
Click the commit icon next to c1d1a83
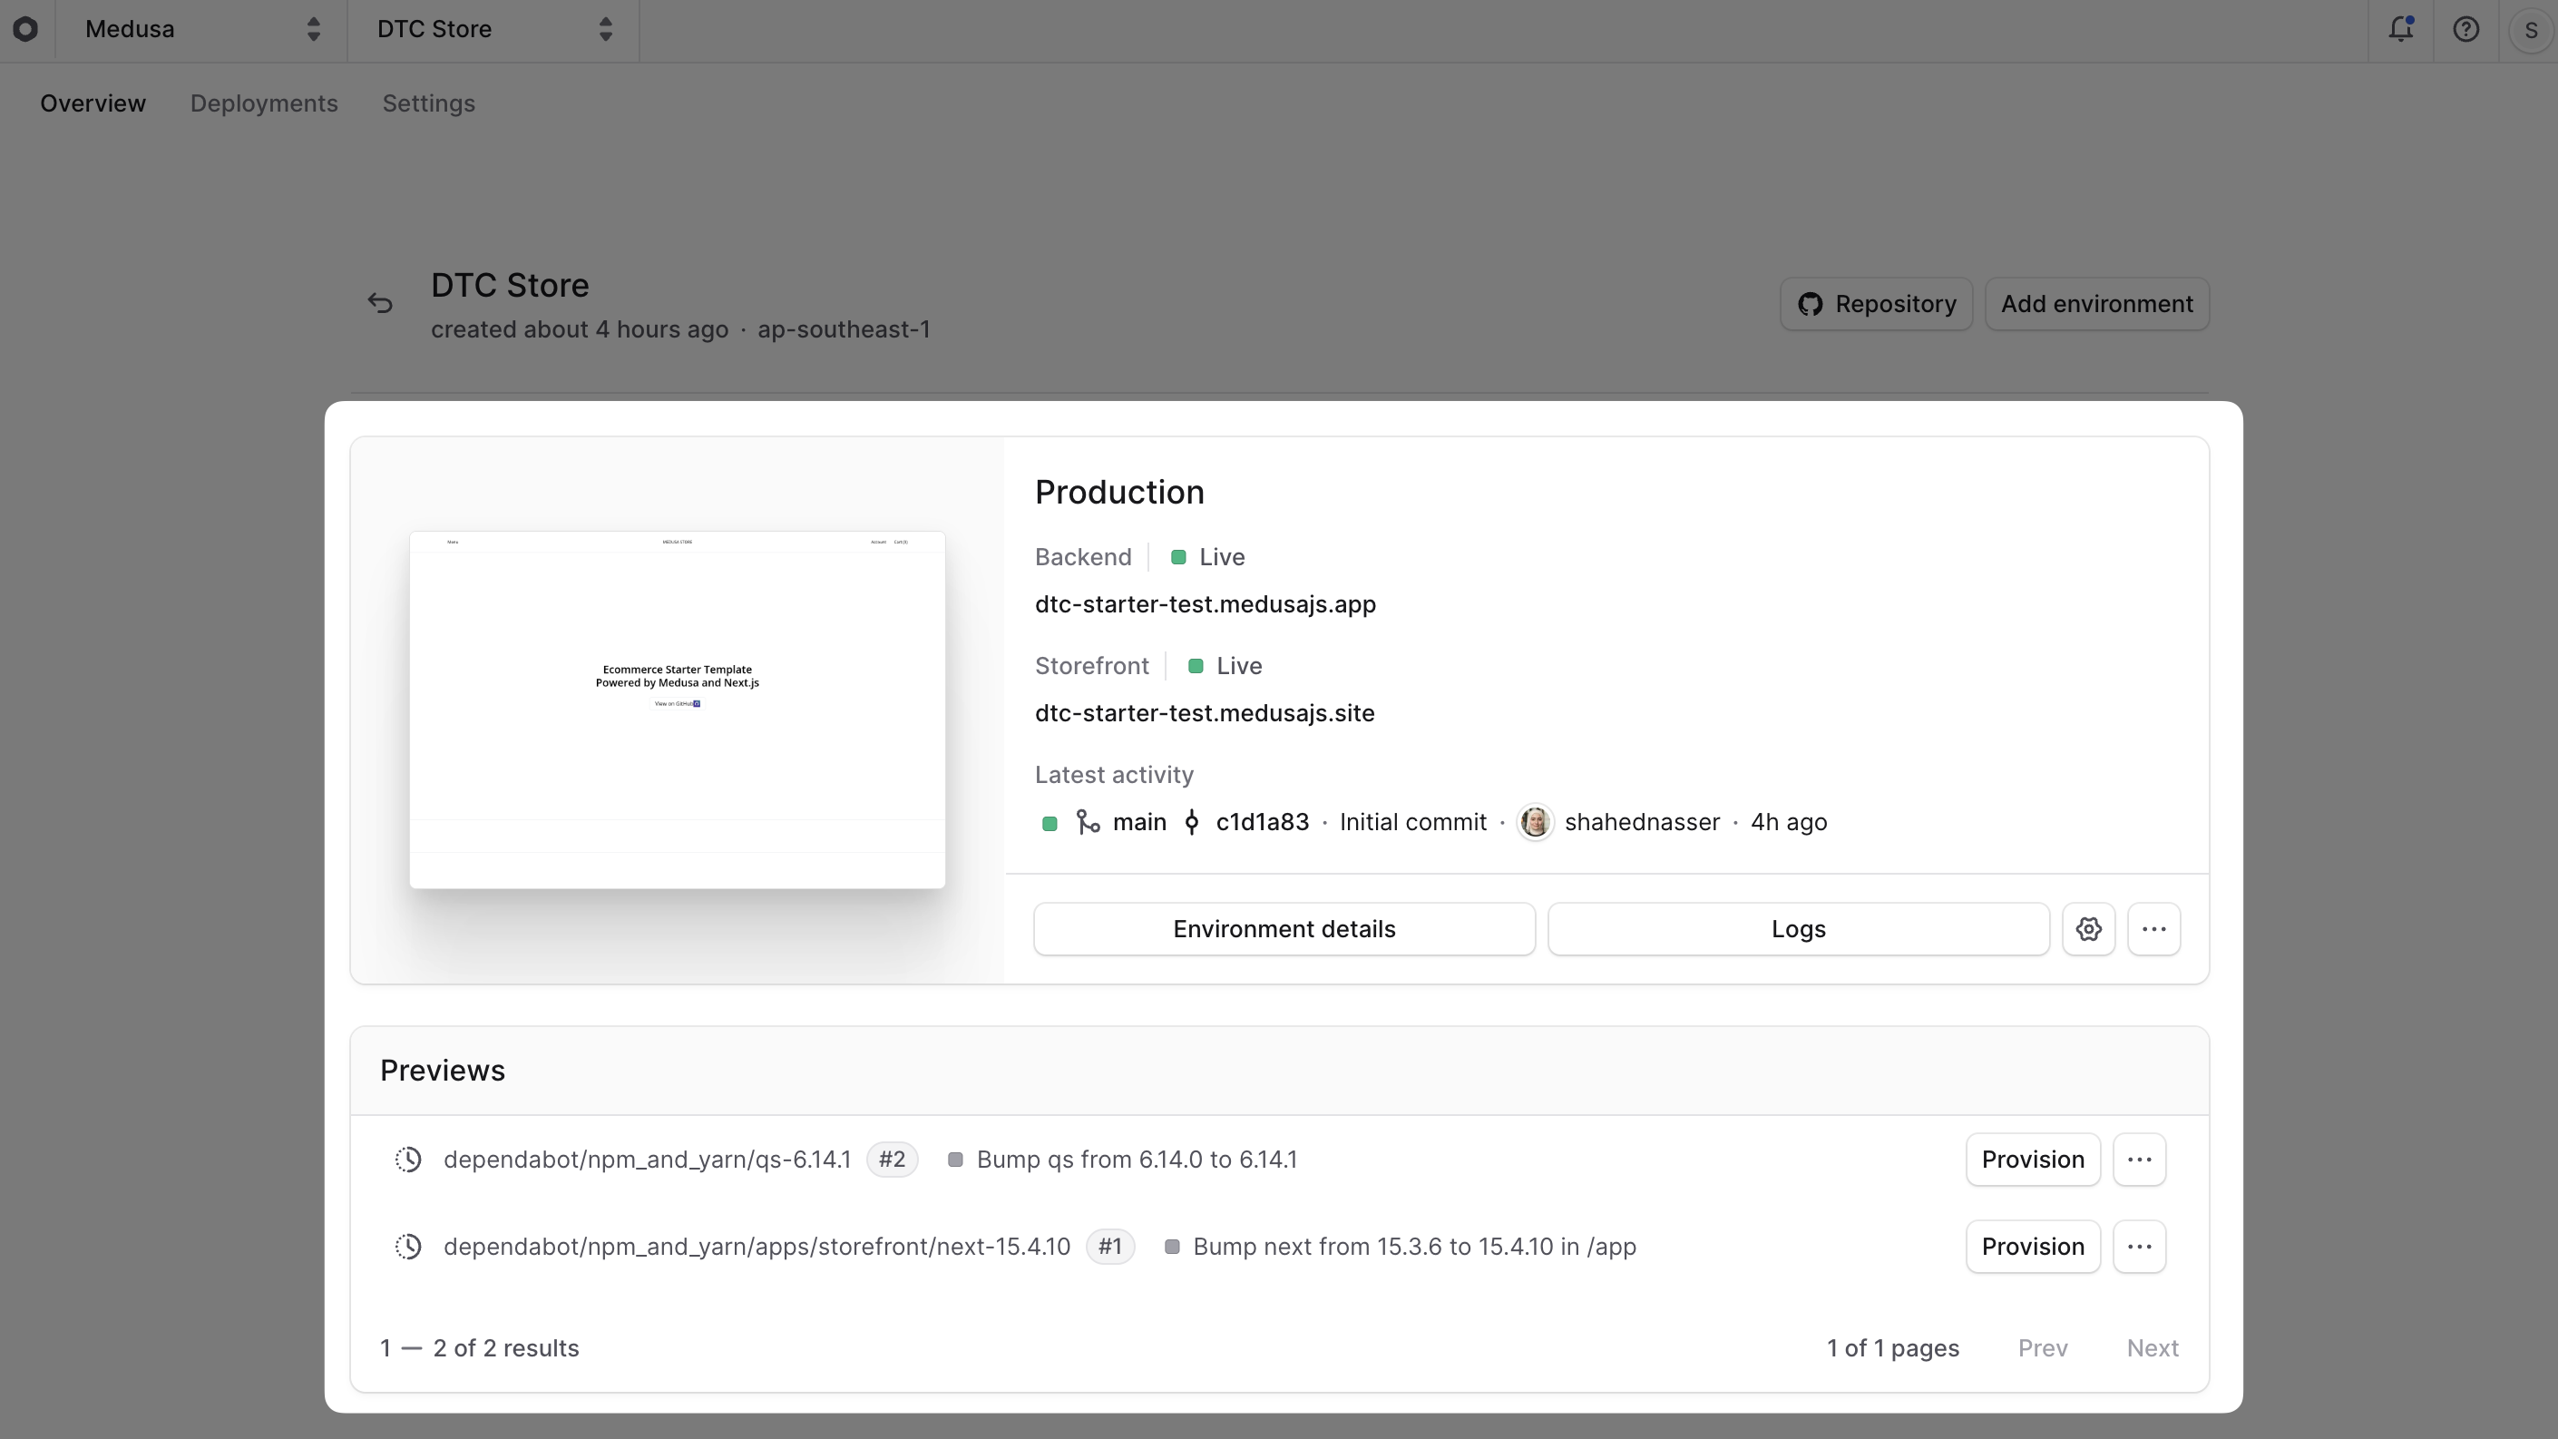[1192, 822]
